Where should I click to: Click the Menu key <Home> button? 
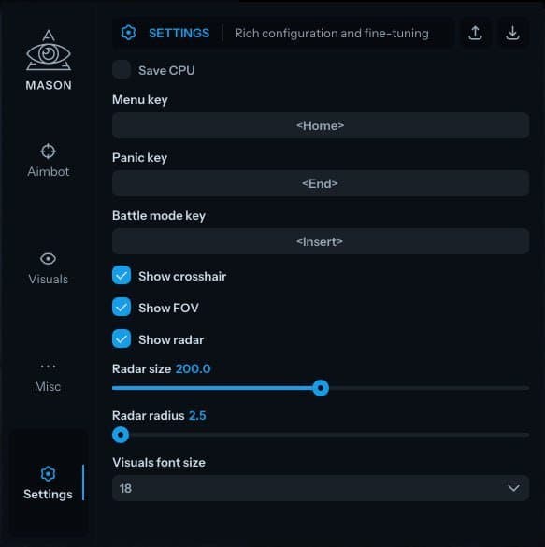click(321, 125)
